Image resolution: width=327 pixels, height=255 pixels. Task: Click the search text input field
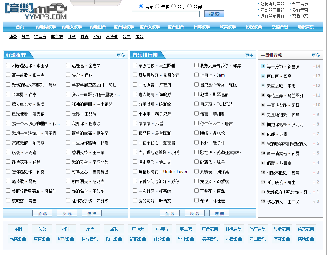pos(166,14)
